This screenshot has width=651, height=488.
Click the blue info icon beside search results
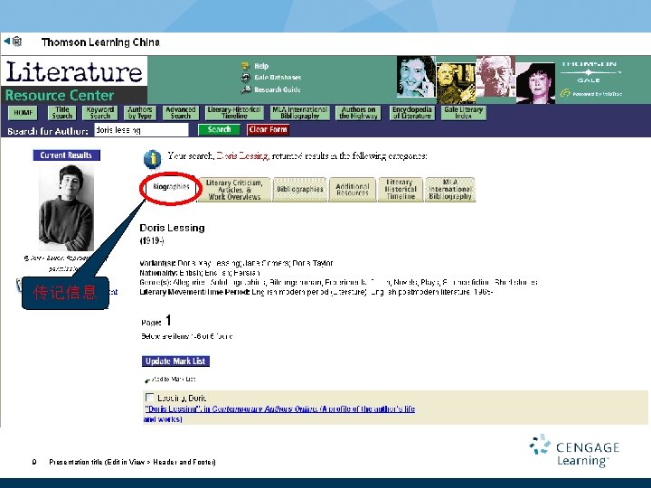pos(153,159)
